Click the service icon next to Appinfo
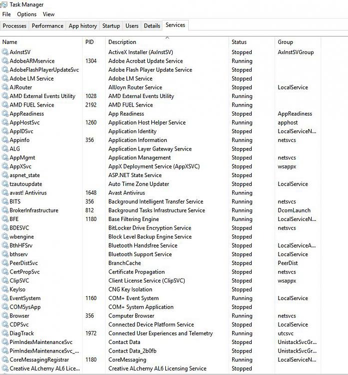Viewport: 348px width, 375px height. [5, 140]
